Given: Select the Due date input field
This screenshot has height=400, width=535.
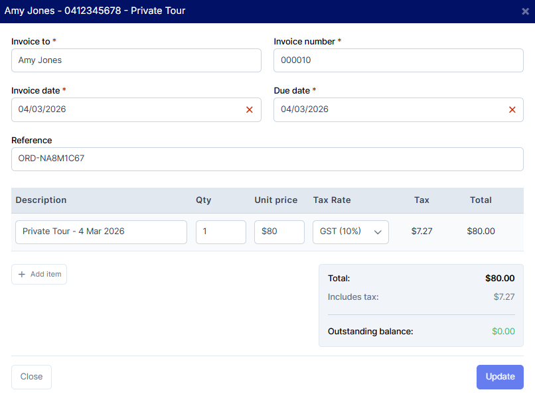Looking at the screenshot, I should [388, 110].
